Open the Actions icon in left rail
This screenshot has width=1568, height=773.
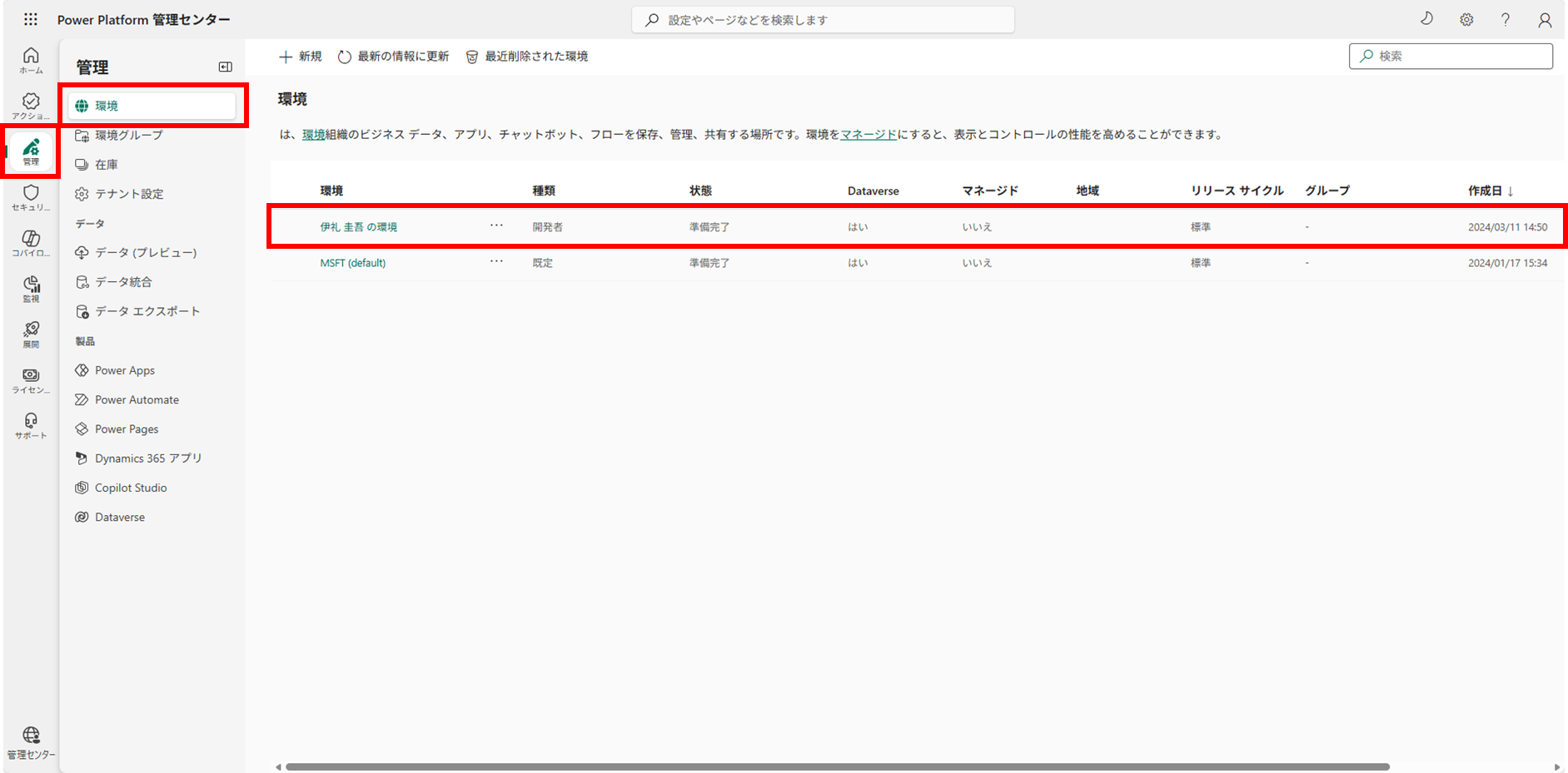pos(31,107)
